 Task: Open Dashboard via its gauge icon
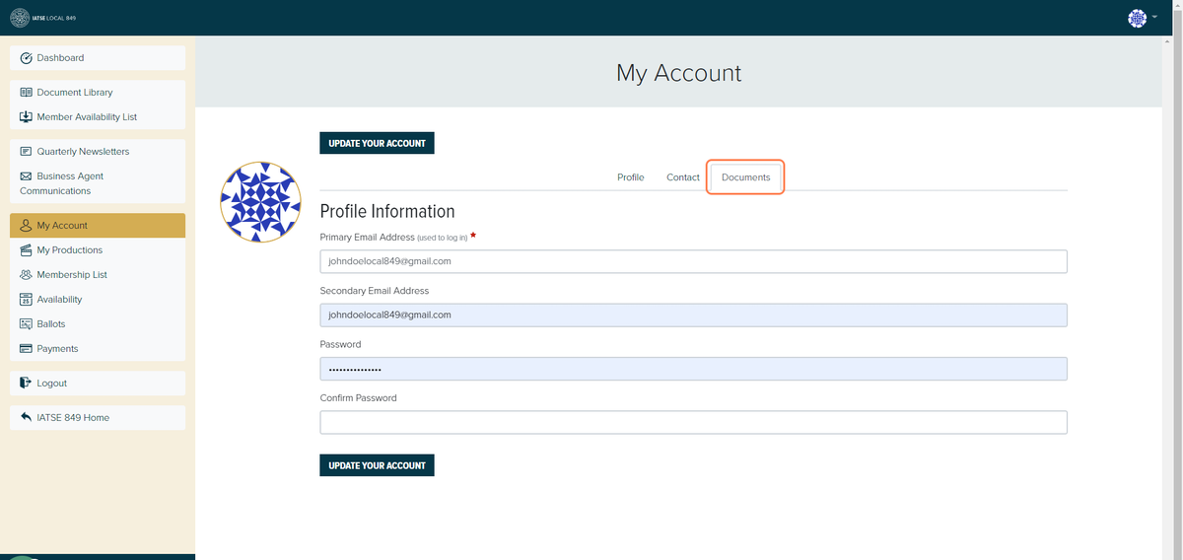click(x=27, y=58)
